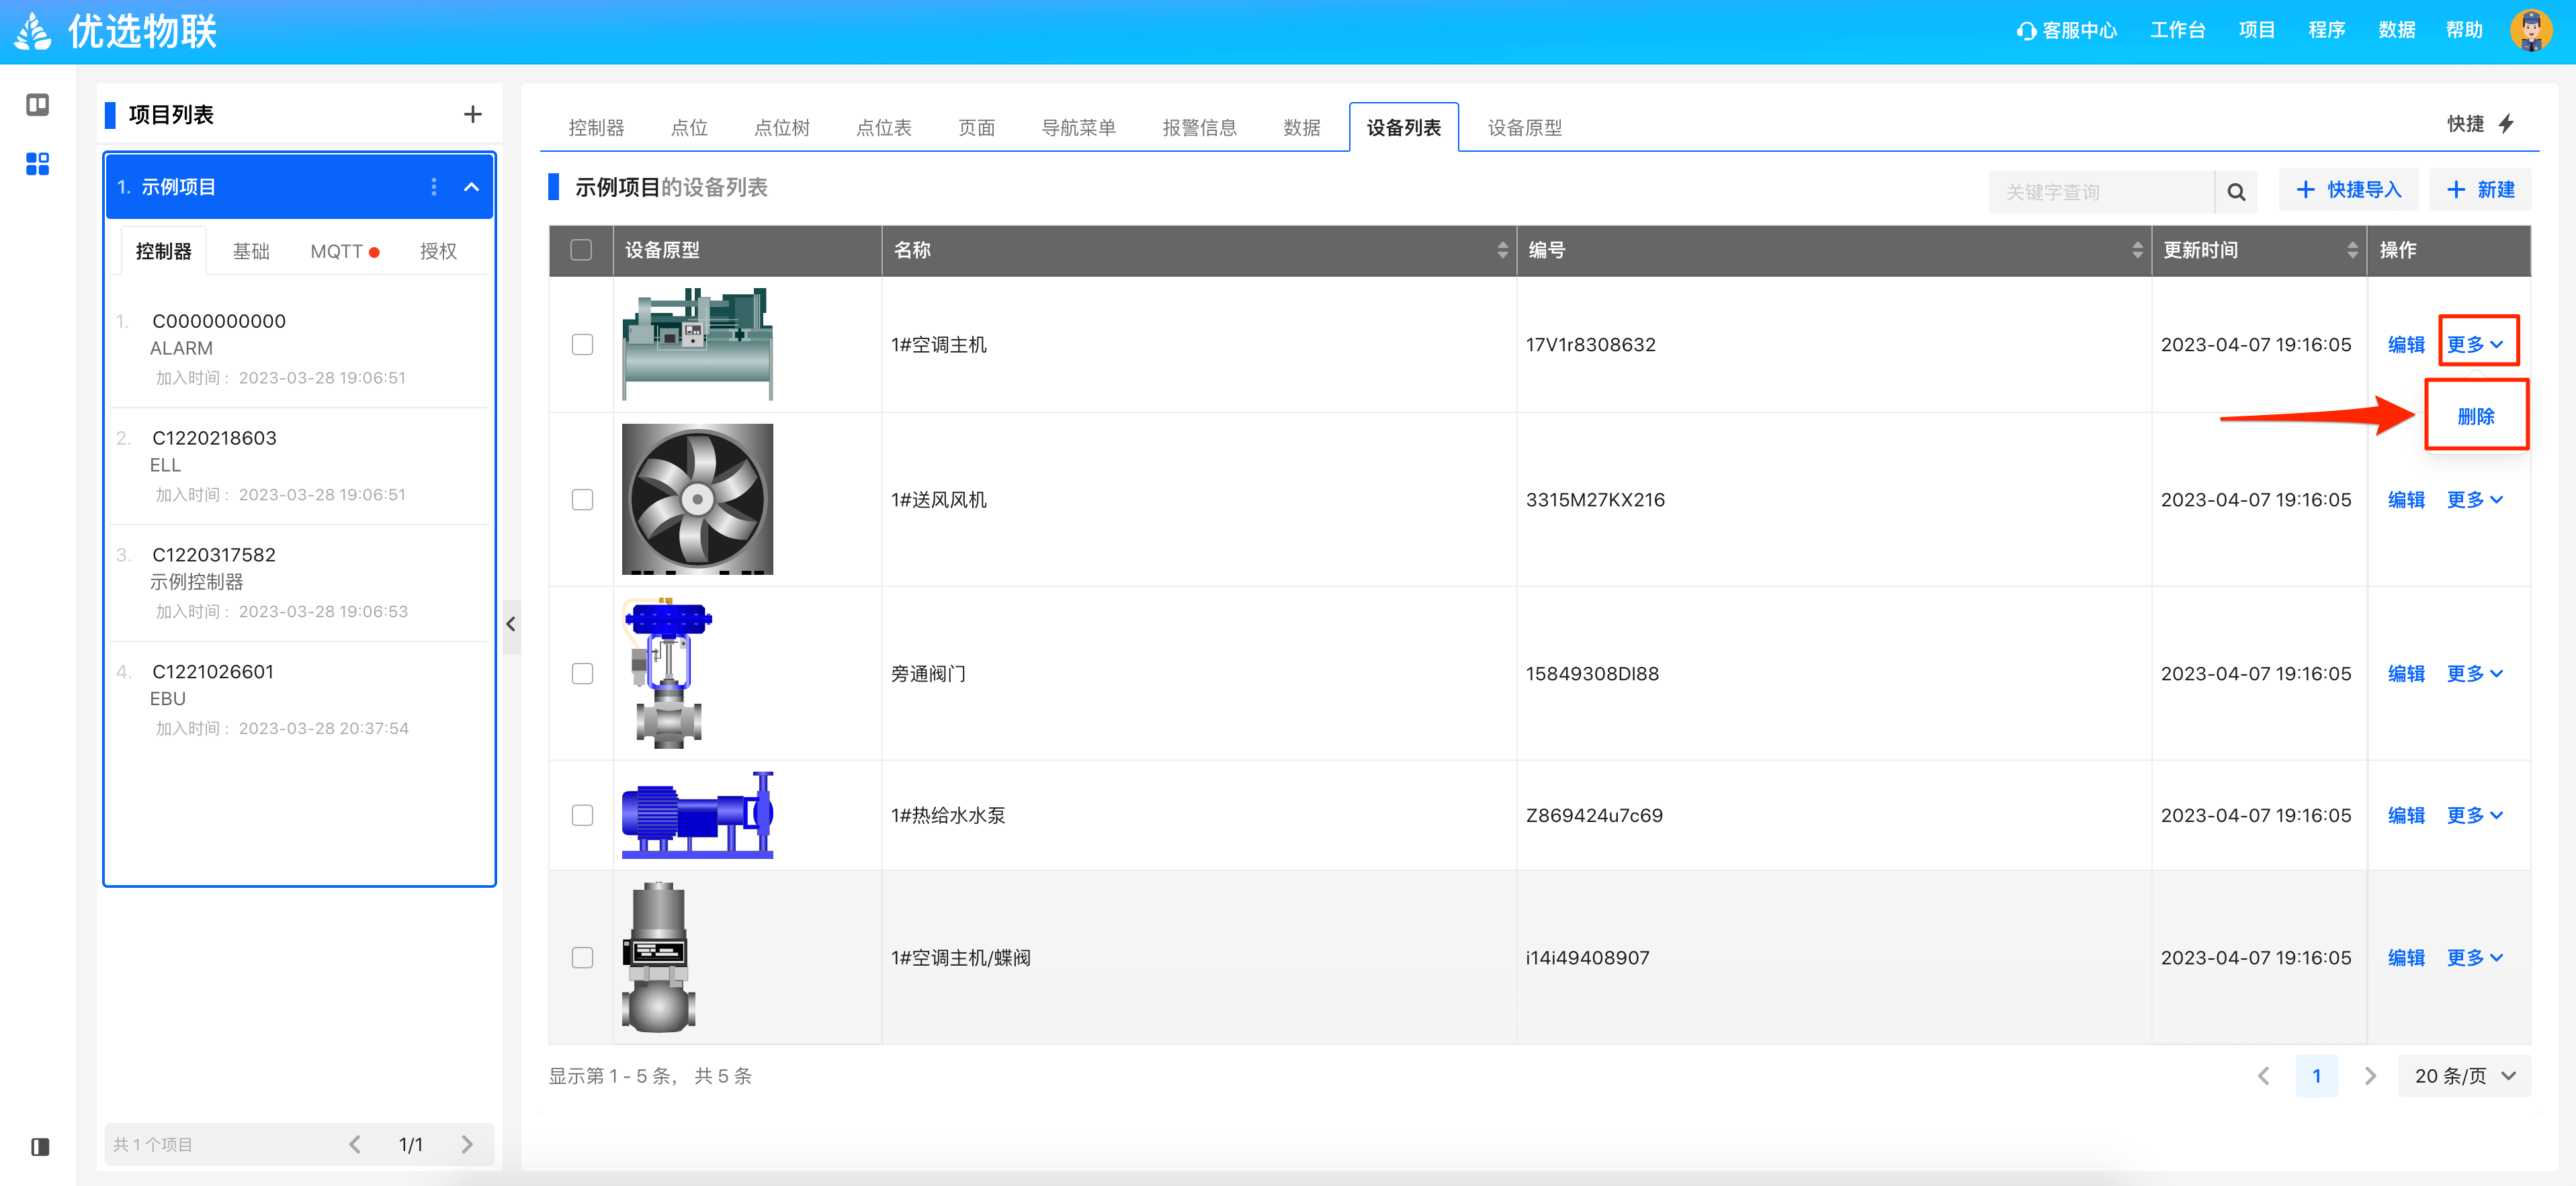Click the 新建 button

coord(2480,190)
